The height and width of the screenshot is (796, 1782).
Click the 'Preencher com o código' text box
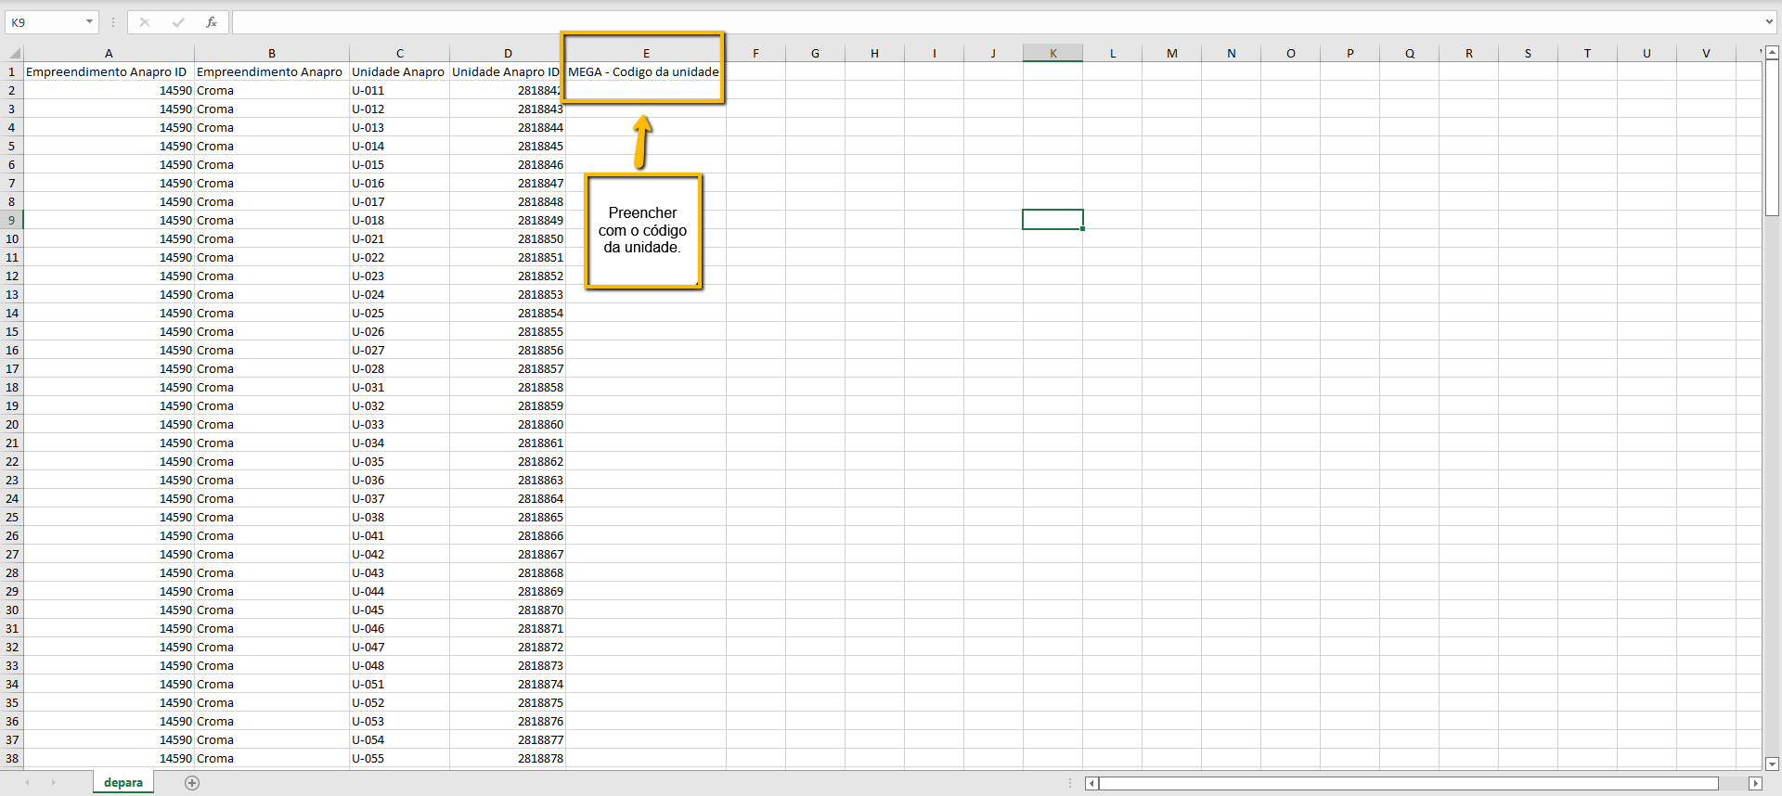click(643, 231)
